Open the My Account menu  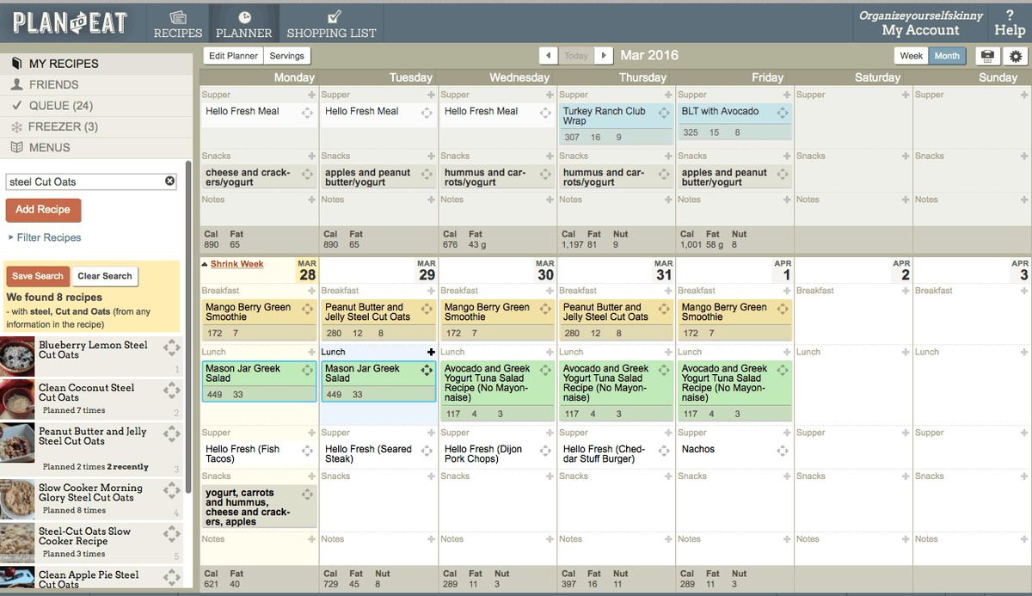coord(920,29)
